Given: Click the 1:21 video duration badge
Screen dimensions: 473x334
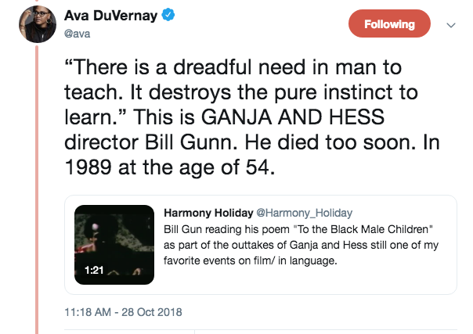Looking at the screenshot, I should click(95, 269).
